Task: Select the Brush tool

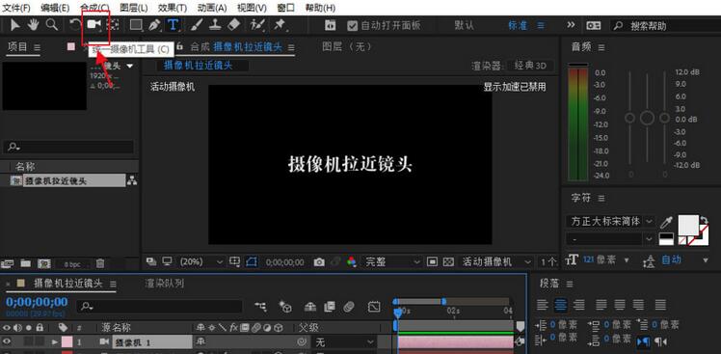Action: (196, 25)
